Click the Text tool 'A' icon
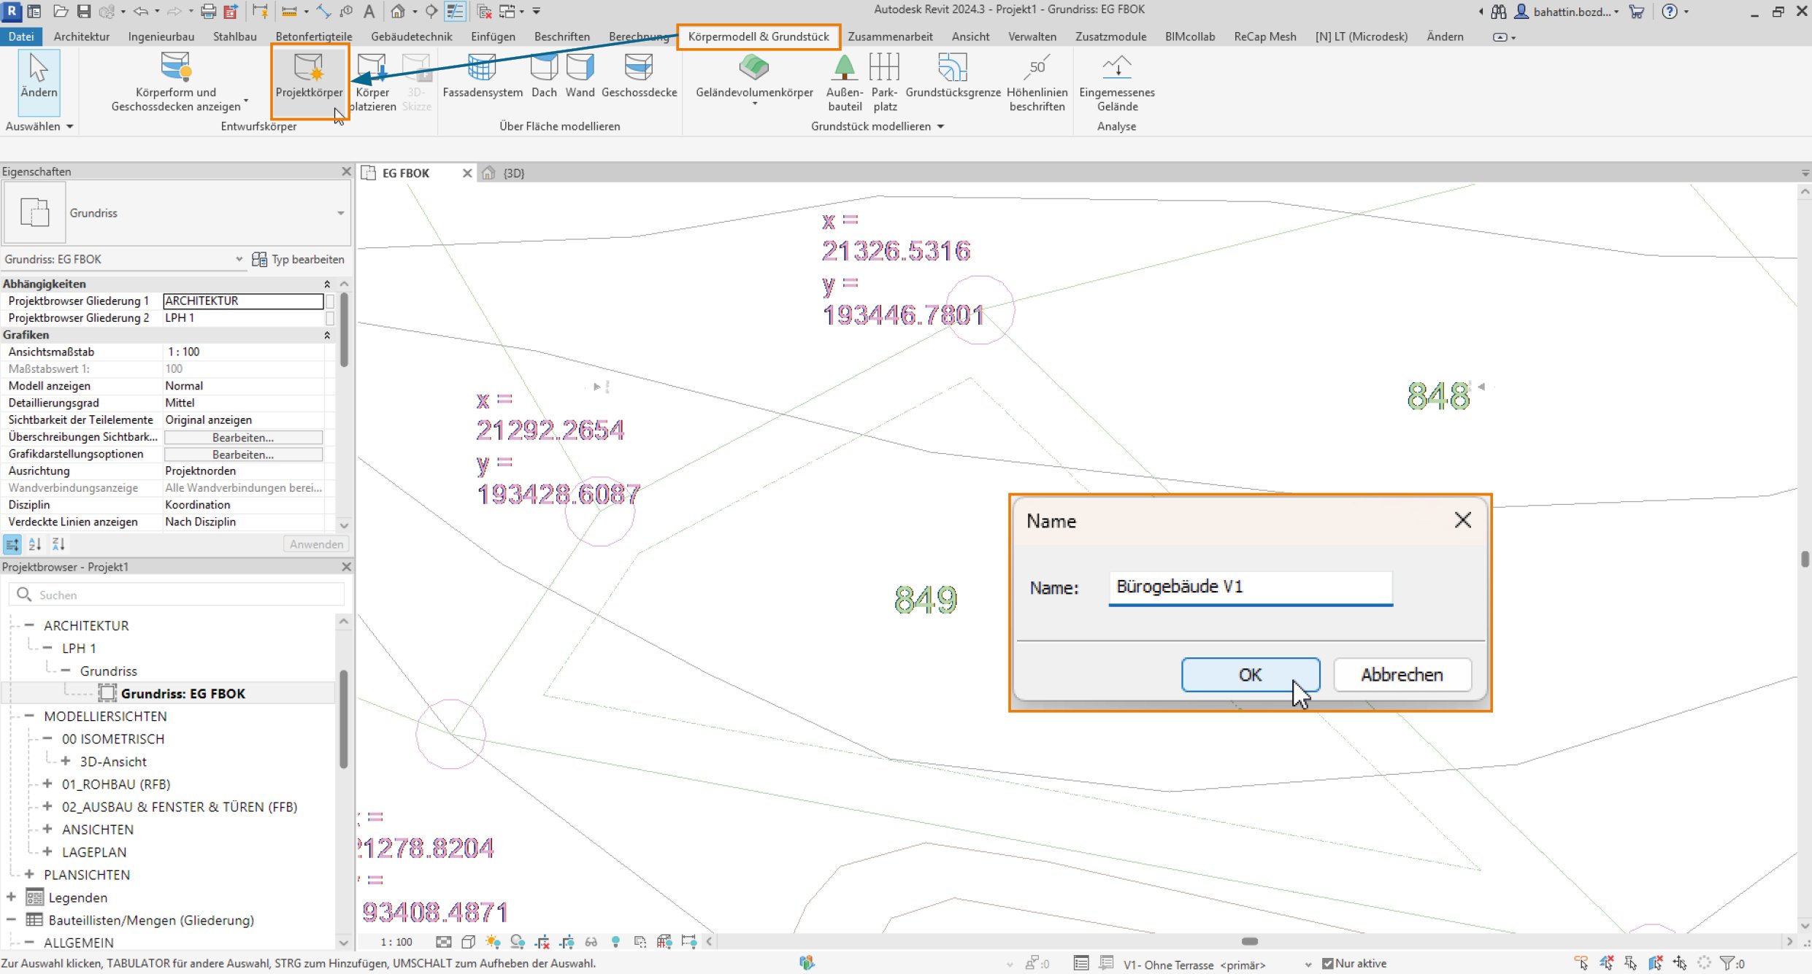 coord(369,11)
